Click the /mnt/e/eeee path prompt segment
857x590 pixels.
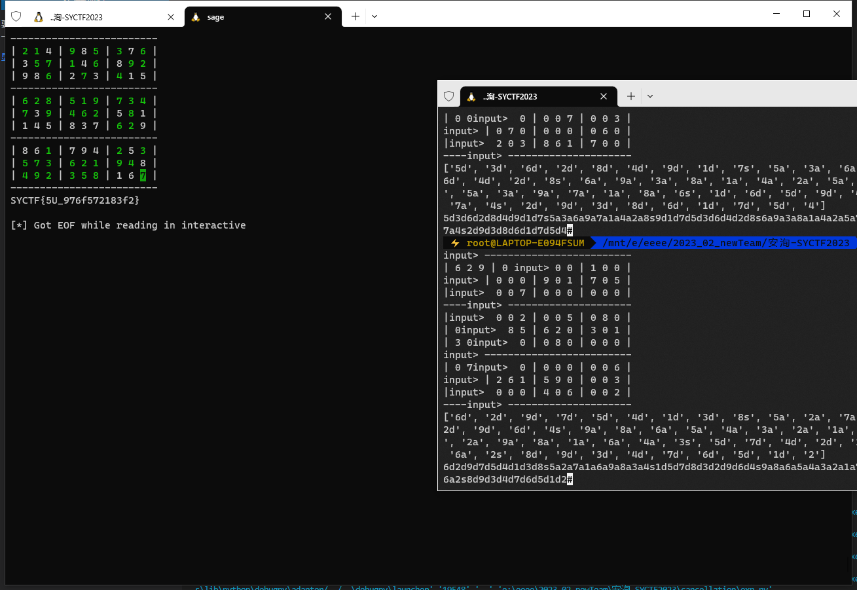pyautogui.click(x=725, y=243)
